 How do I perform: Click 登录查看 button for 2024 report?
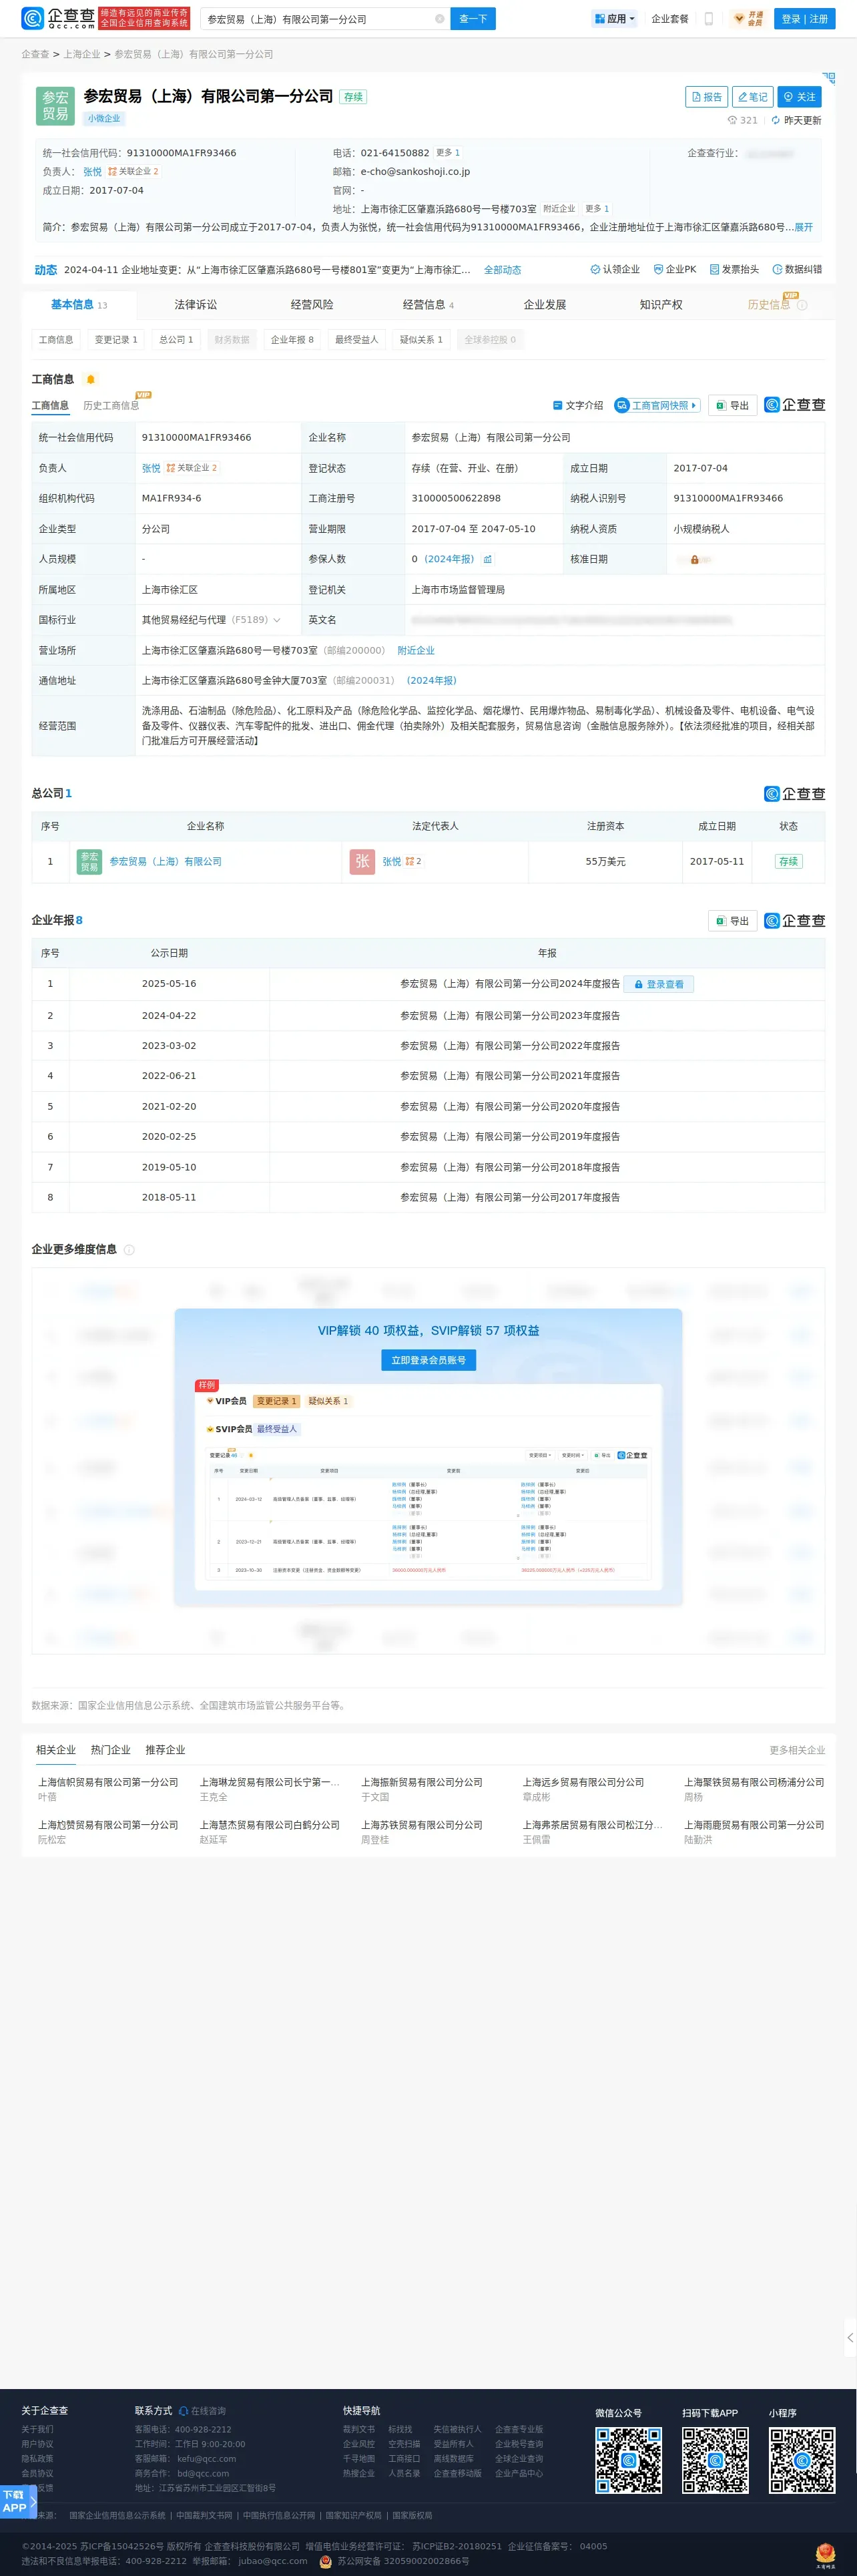click(659, 985)
